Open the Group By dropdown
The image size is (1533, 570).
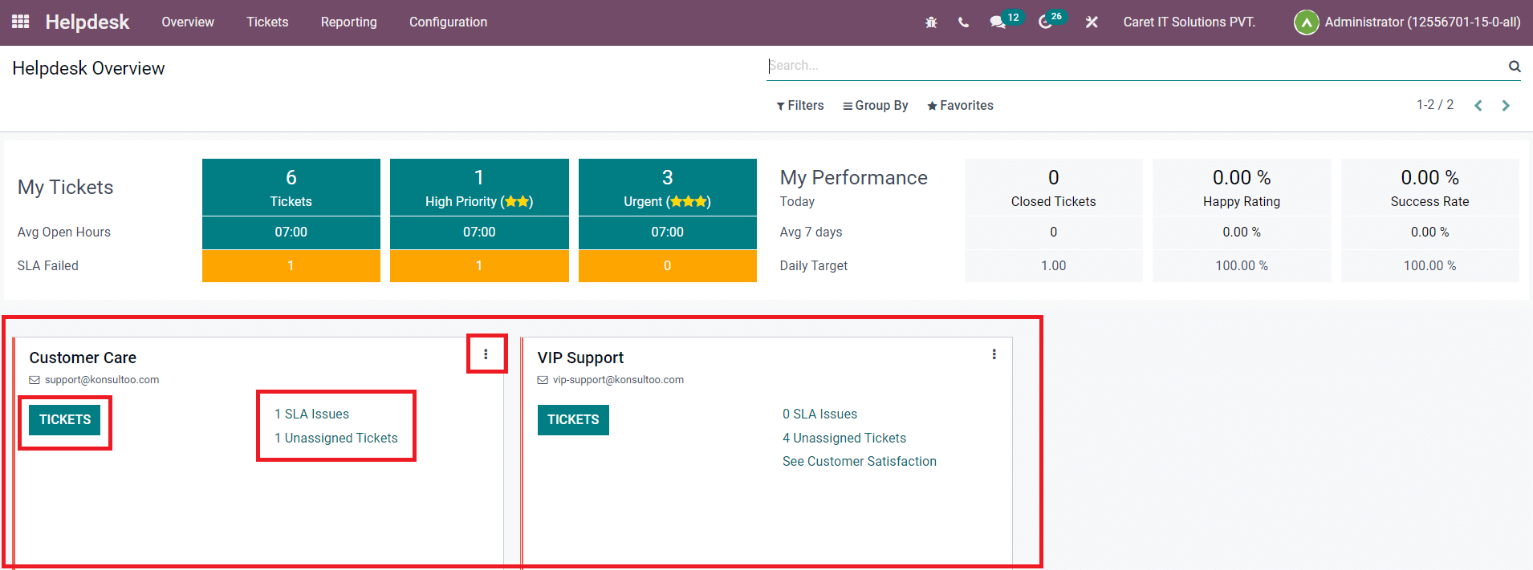click(876, 106)
